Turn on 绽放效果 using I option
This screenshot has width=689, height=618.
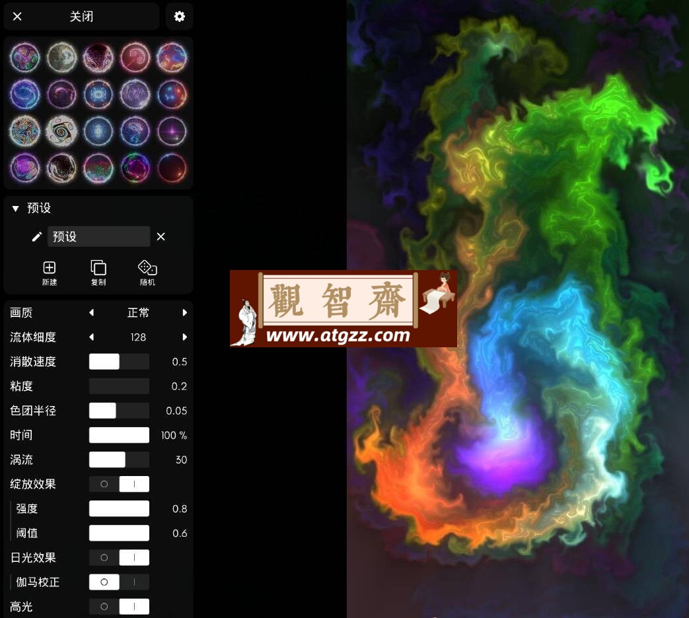click(x=135, y=484)
